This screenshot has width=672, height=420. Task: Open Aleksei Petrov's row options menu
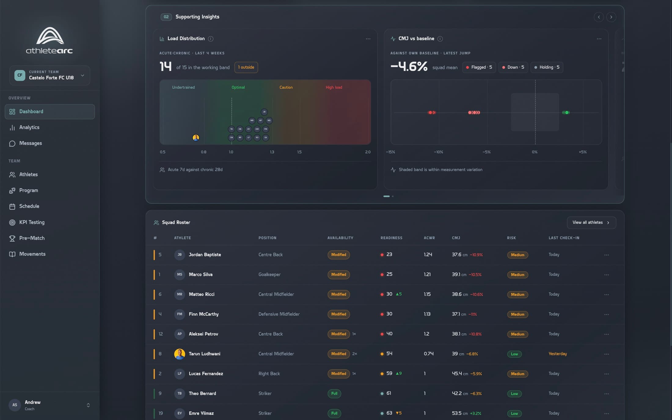pyautogui.click(x=606, y=334)
